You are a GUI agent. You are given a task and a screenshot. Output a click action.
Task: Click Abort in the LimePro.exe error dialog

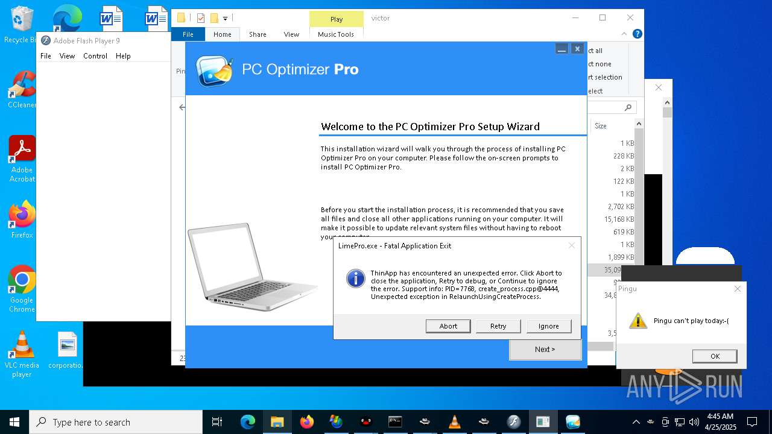[x=448, y=326]
